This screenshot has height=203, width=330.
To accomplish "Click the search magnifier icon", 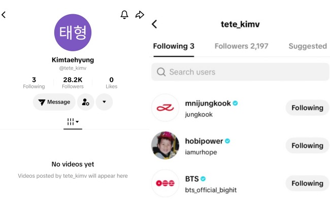I will point(161,72).
